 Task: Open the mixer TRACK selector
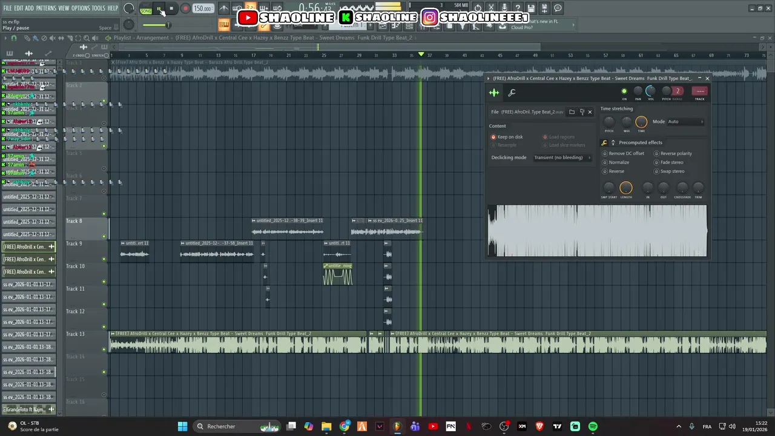tap(699, 91)
